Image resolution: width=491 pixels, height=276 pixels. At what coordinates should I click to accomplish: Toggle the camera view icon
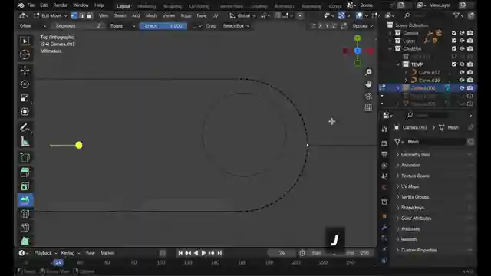[x=368, y=96]
